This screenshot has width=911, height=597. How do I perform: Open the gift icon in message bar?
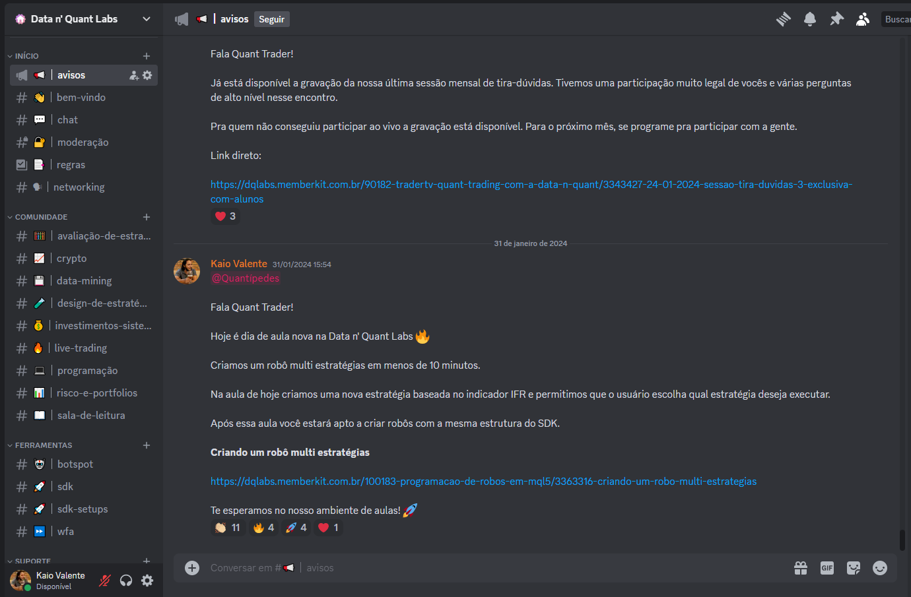801,568
